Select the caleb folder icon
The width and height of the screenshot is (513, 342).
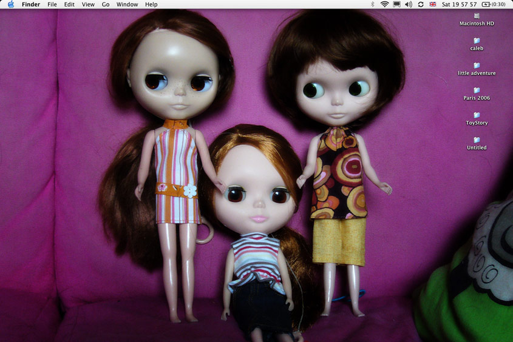[x=477, y=41]
